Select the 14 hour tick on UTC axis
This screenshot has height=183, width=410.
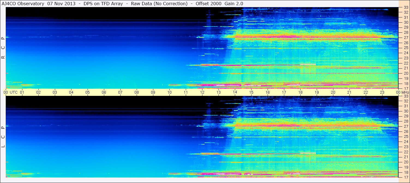coord(235,92)
